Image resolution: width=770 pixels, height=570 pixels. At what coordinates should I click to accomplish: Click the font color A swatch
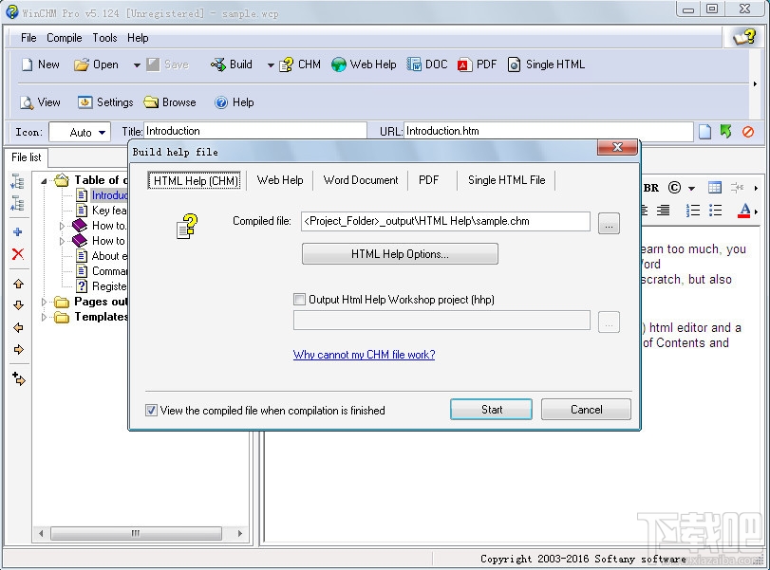coord(744,211)
